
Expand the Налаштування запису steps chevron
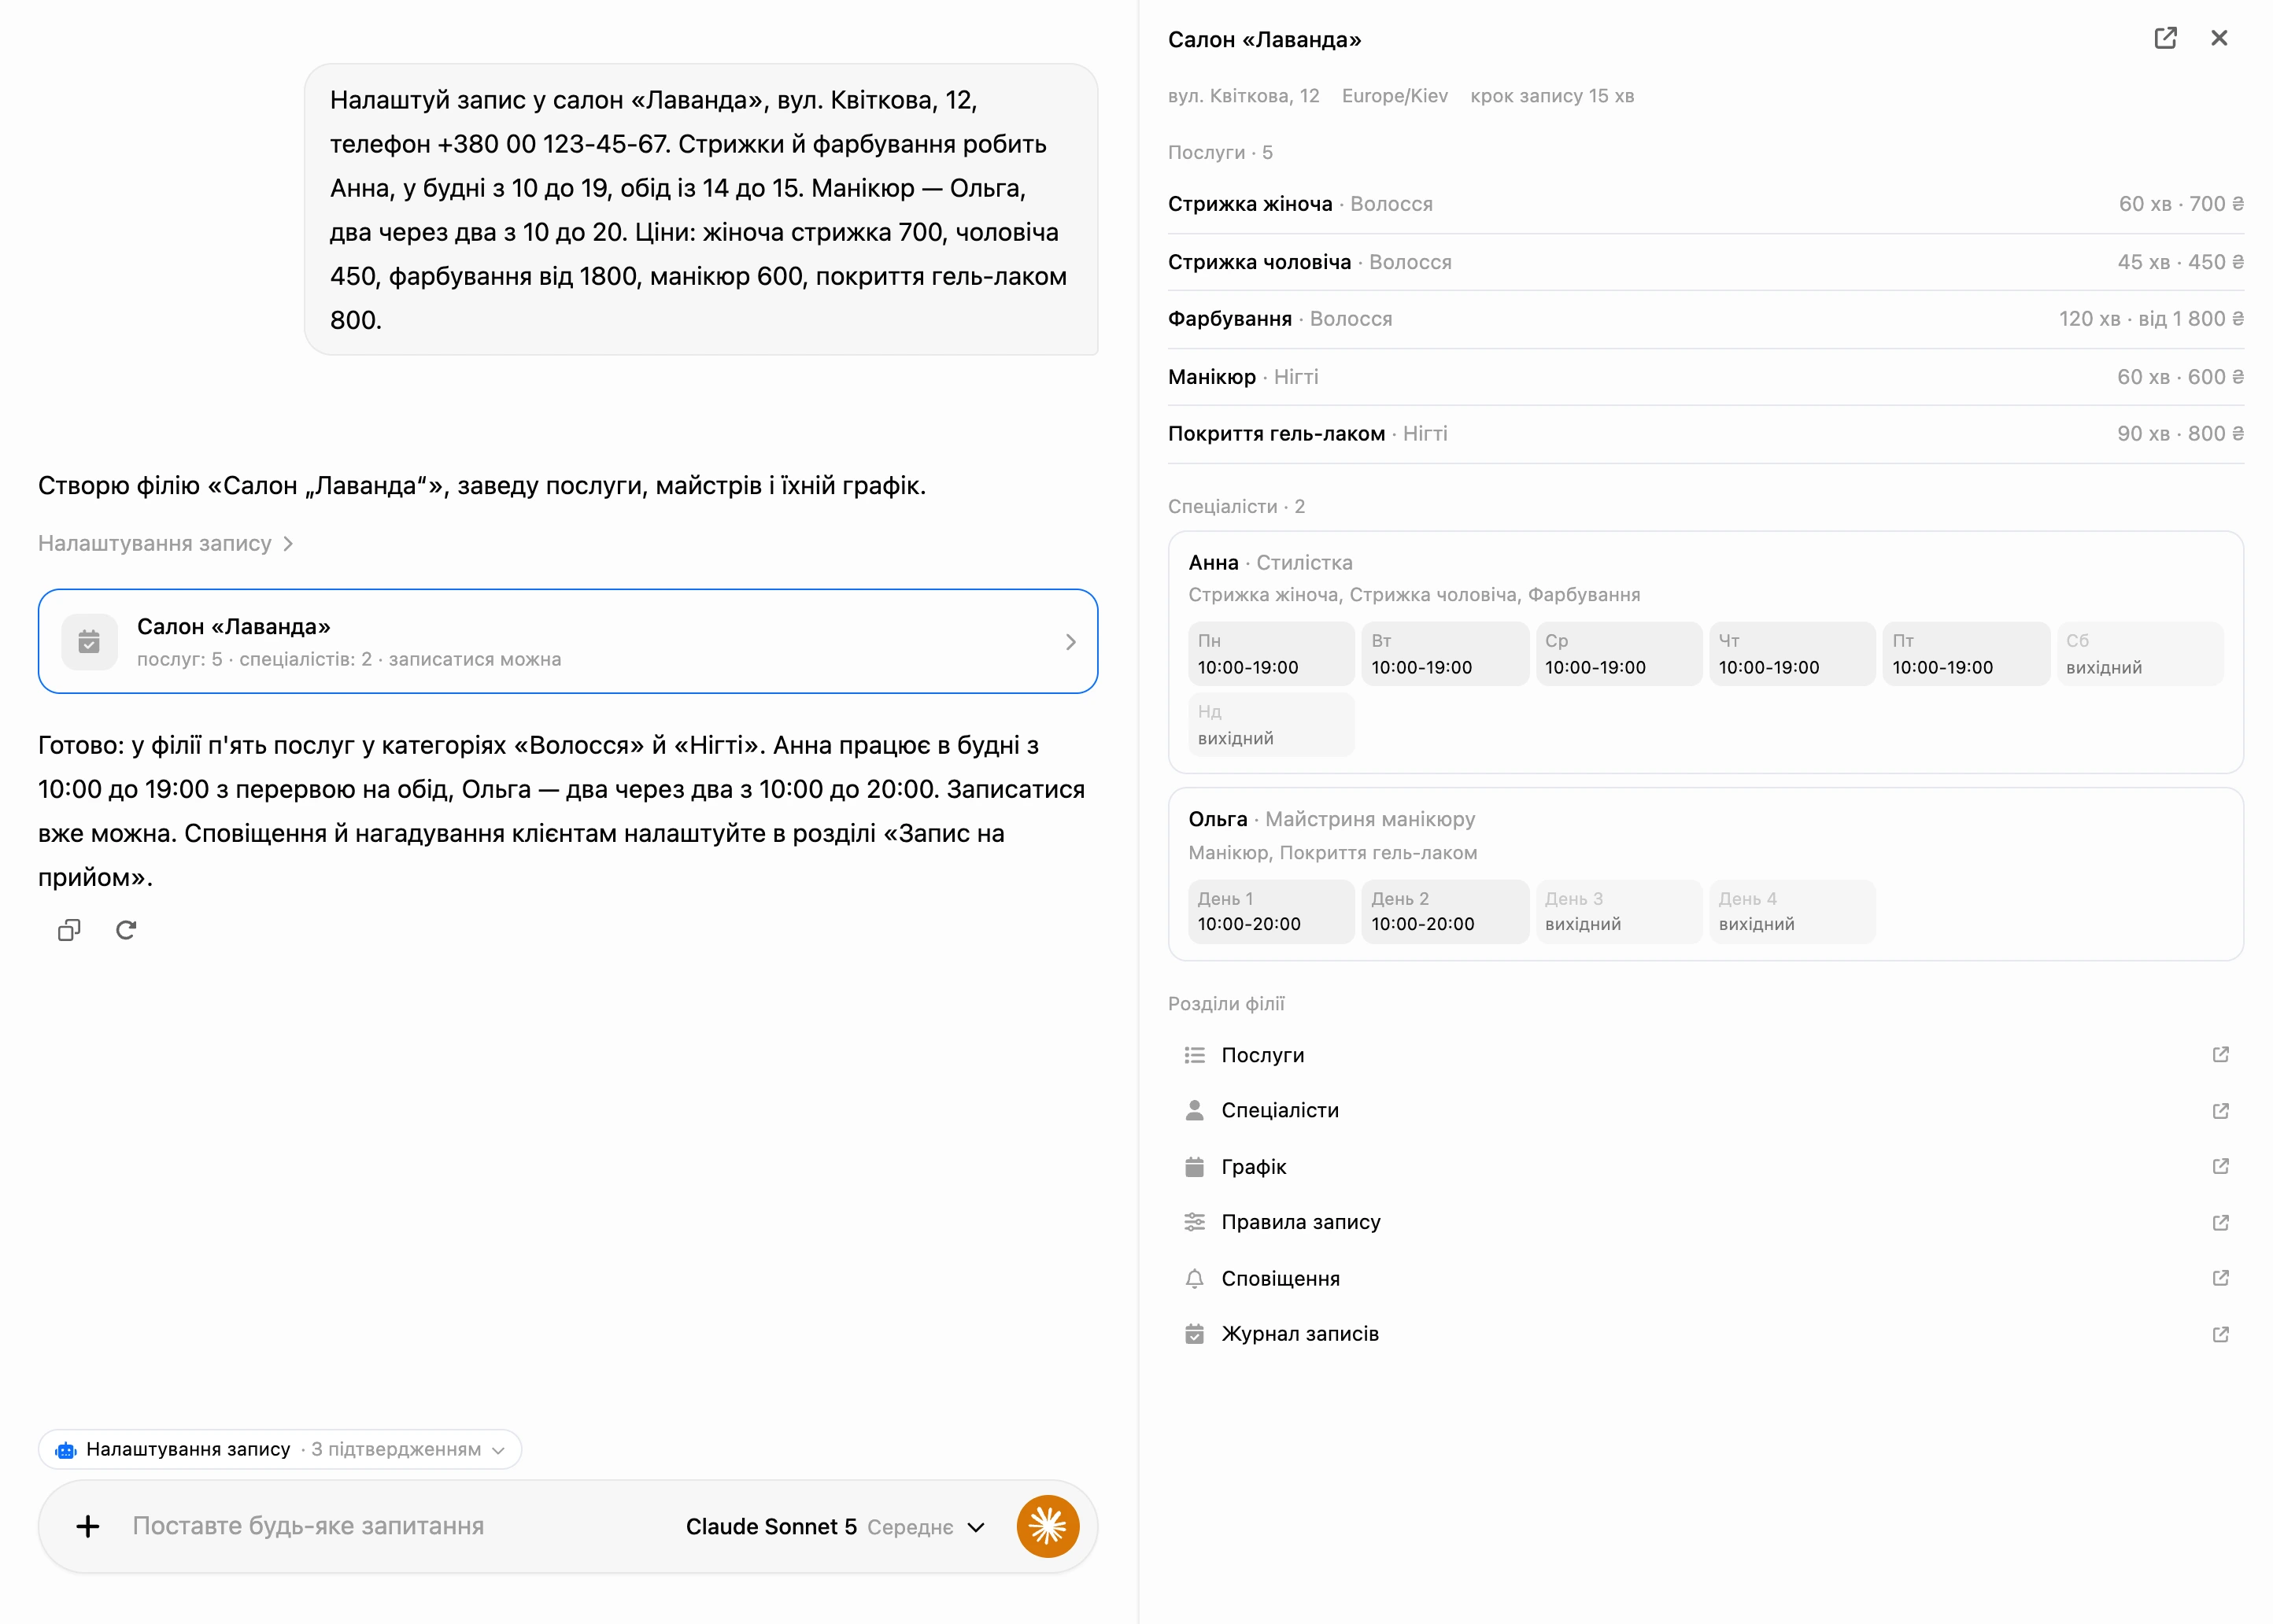pyautogui.click(x=288, y=544)
